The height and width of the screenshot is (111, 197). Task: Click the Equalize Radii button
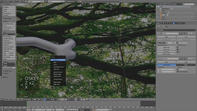pos(166,54)
